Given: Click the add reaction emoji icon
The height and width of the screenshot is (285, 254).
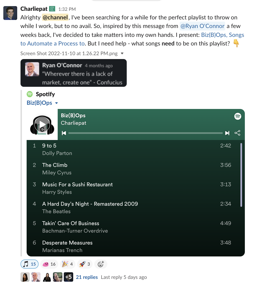Looking at the screenshot, I should [x=101, y=264].
